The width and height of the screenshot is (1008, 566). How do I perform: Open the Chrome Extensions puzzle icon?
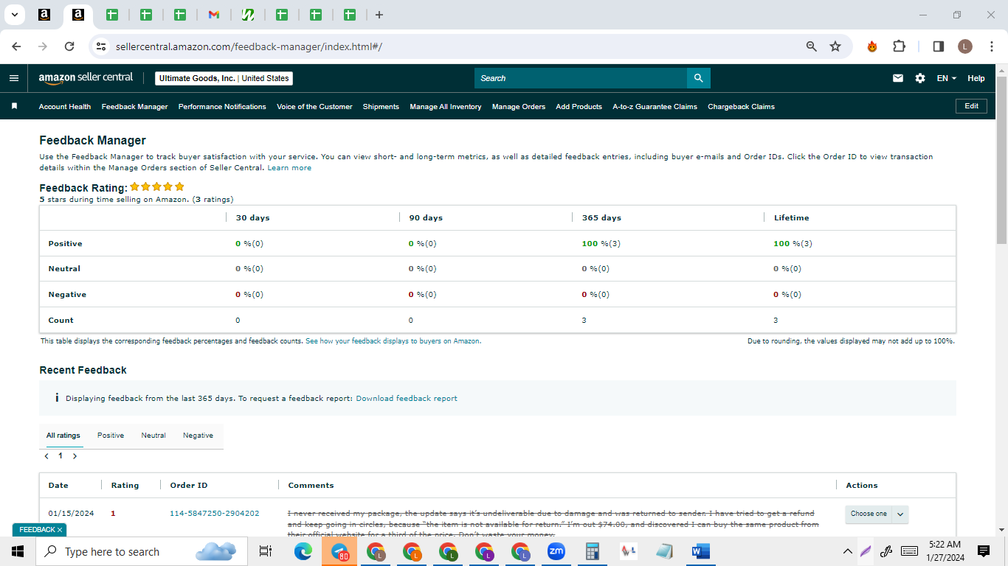point(899,46)
